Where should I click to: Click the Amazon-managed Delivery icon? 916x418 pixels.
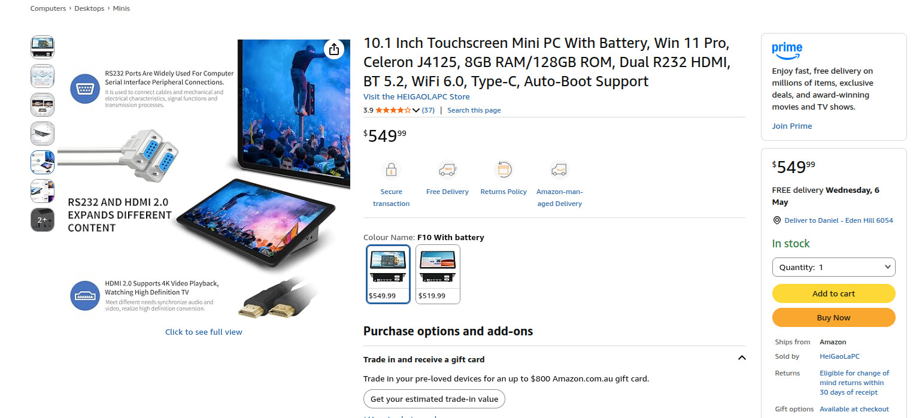coord(559,169)
